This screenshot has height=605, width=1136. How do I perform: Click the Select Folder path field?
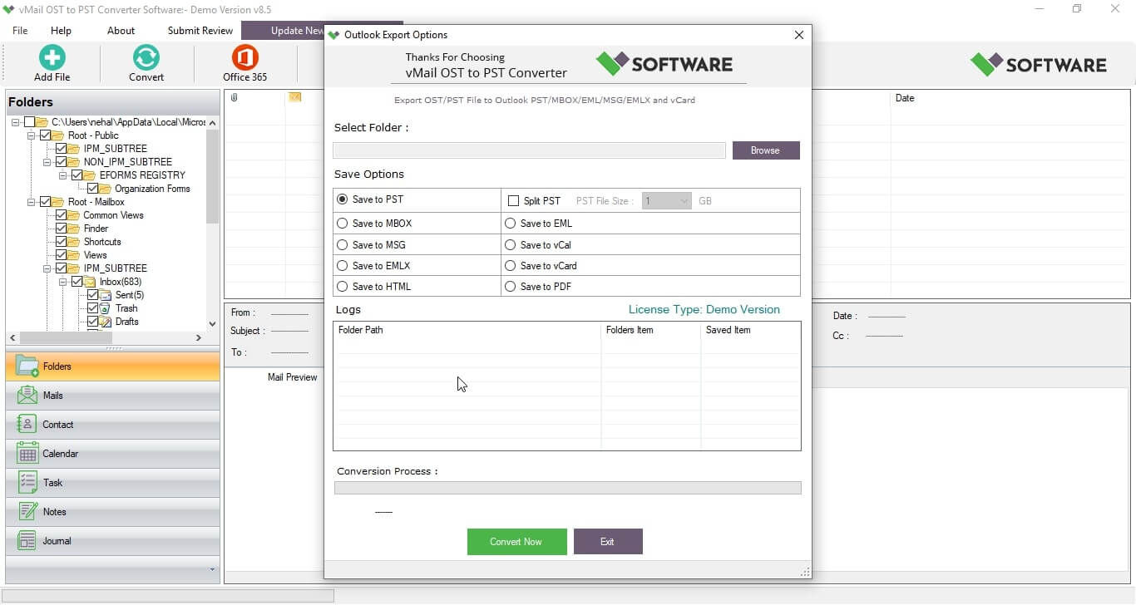pyautogui.click(x=529, y=150)
